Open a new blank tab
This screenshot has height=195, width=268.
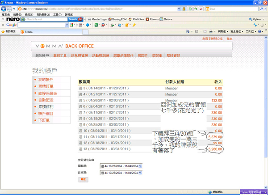coord(85,32)
